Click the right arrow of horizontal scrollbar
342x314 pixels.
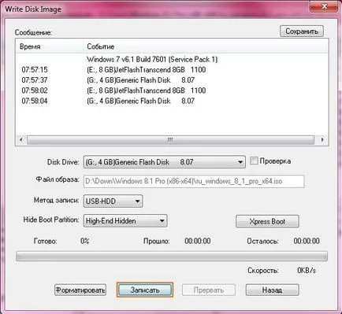pos(322,139)
